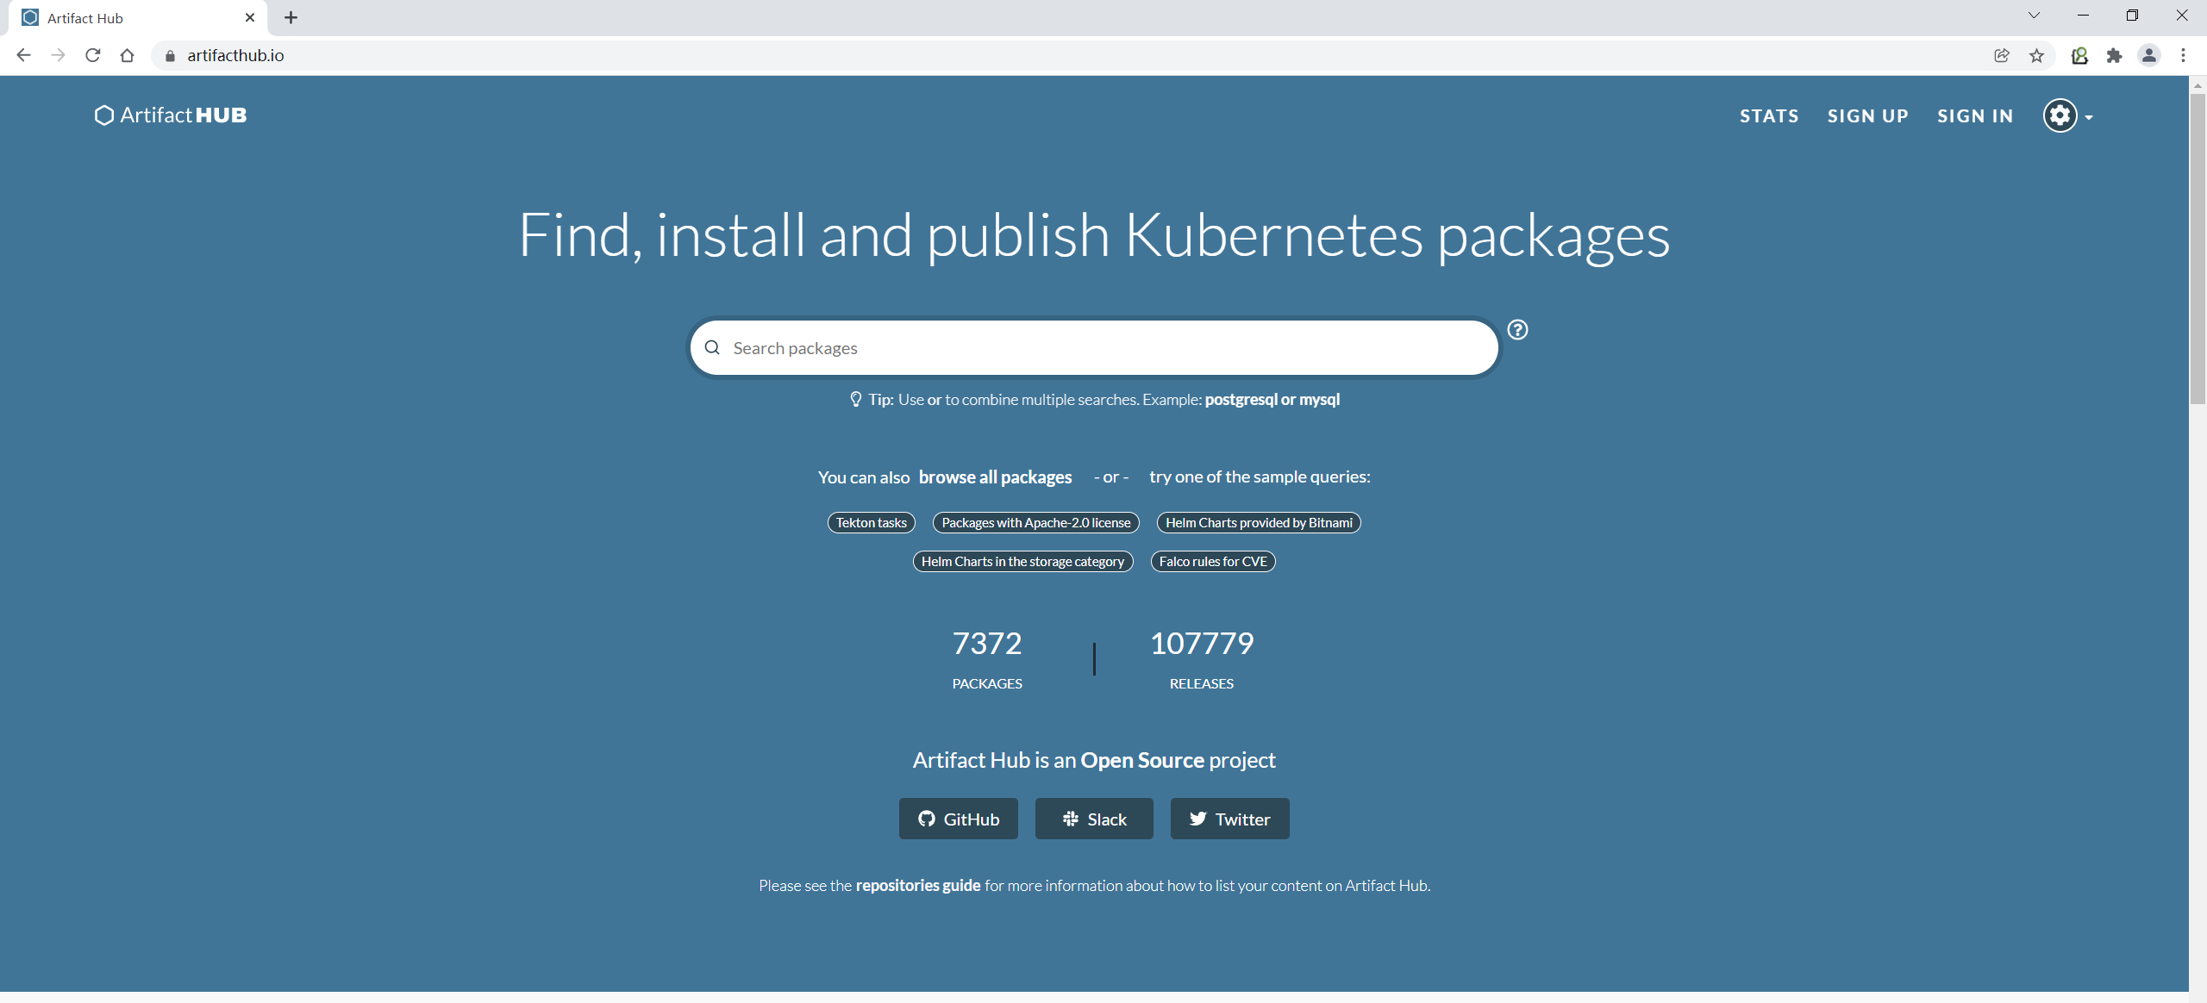The height and width of the screenshot is (1003, 2207).
Task: Open the STATS page
Action: click(1768, 116)
